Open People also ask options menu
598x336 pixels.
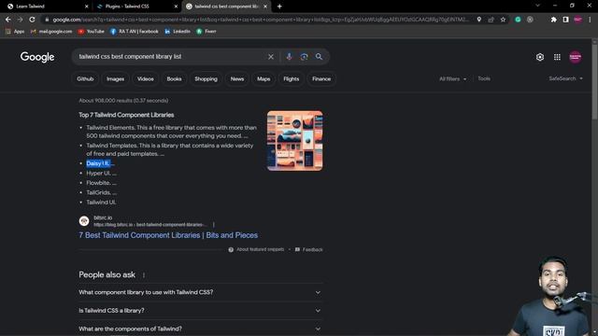point(144,275)
